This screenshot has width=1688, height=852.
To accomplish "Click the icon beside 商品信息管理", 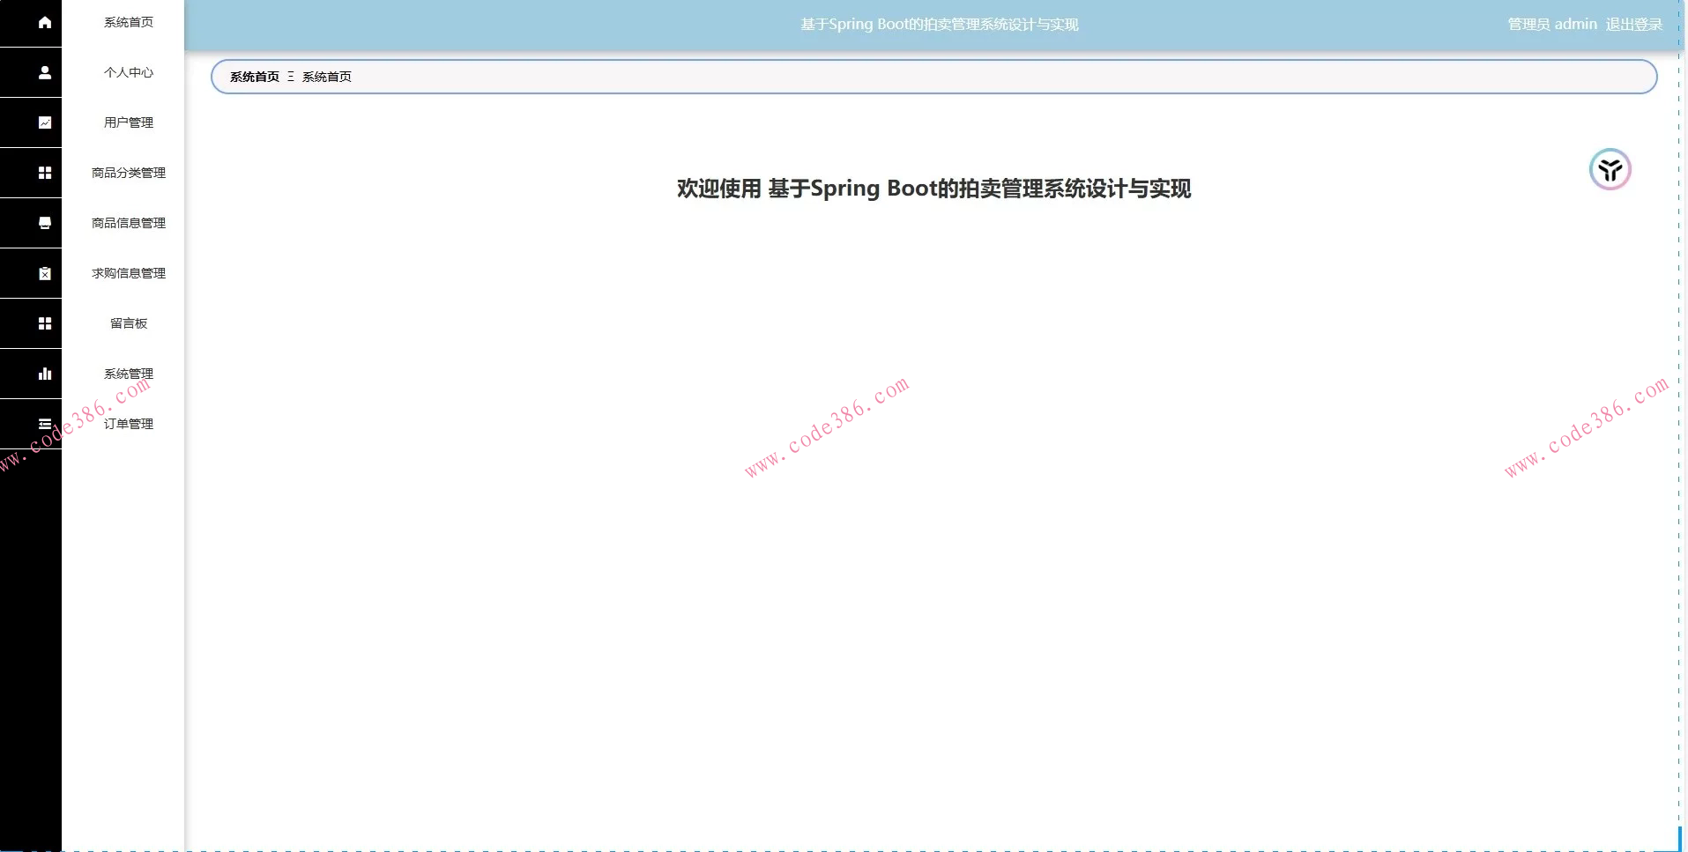I will point(45,223).
